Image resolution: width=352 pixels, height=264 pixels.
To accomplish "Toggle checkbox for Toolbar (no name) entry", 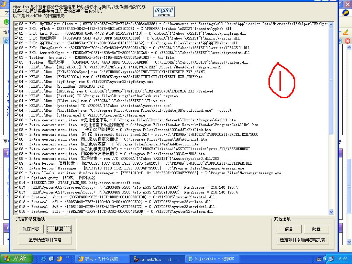I will click(16, 57).
